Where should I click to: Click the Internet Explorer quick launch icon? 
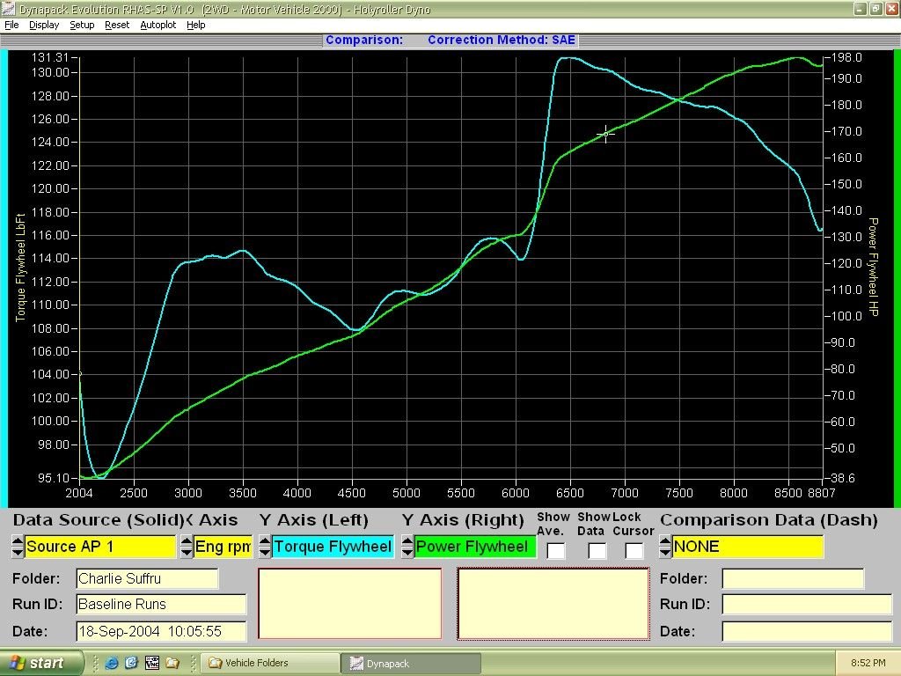tap(112, 663)
